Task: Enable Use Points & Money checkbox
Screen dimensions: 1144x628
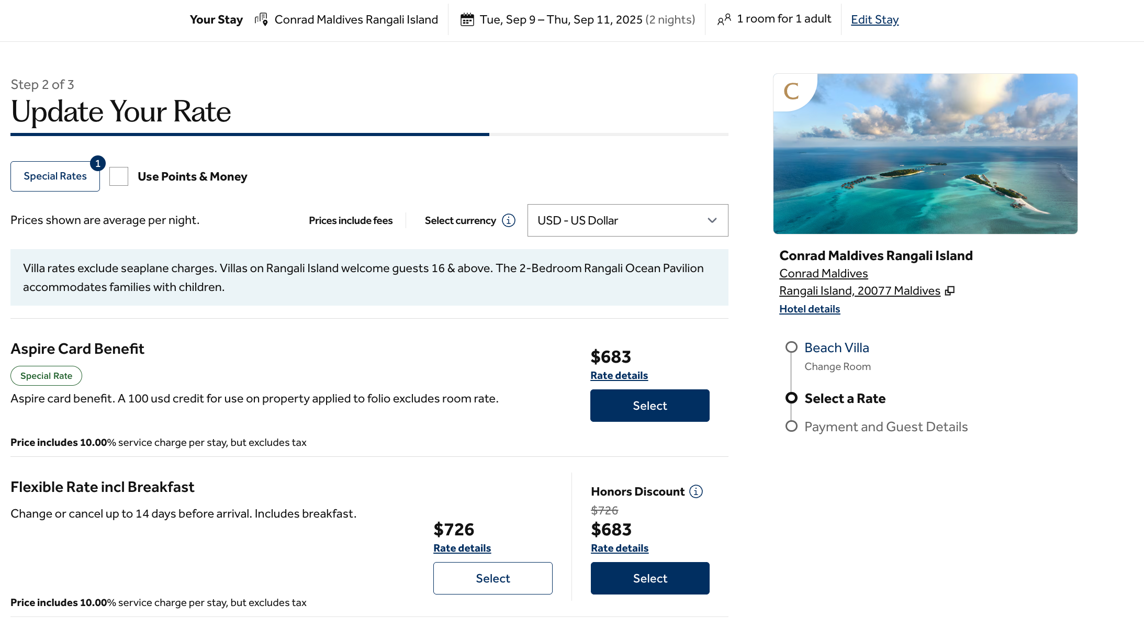Action: point(119,176)
